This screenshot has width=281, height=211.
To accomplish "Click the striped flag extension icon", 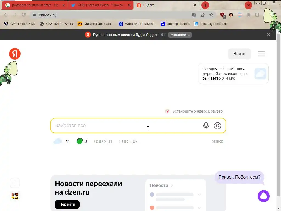I will click(240, 15).
